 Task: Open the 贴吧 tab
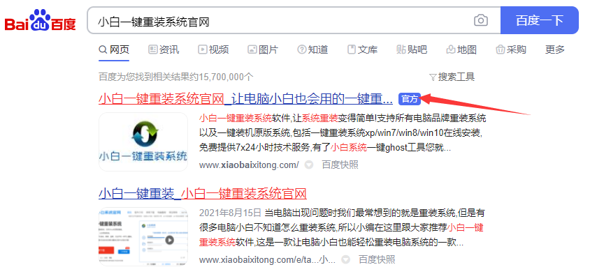coord(412,50)
